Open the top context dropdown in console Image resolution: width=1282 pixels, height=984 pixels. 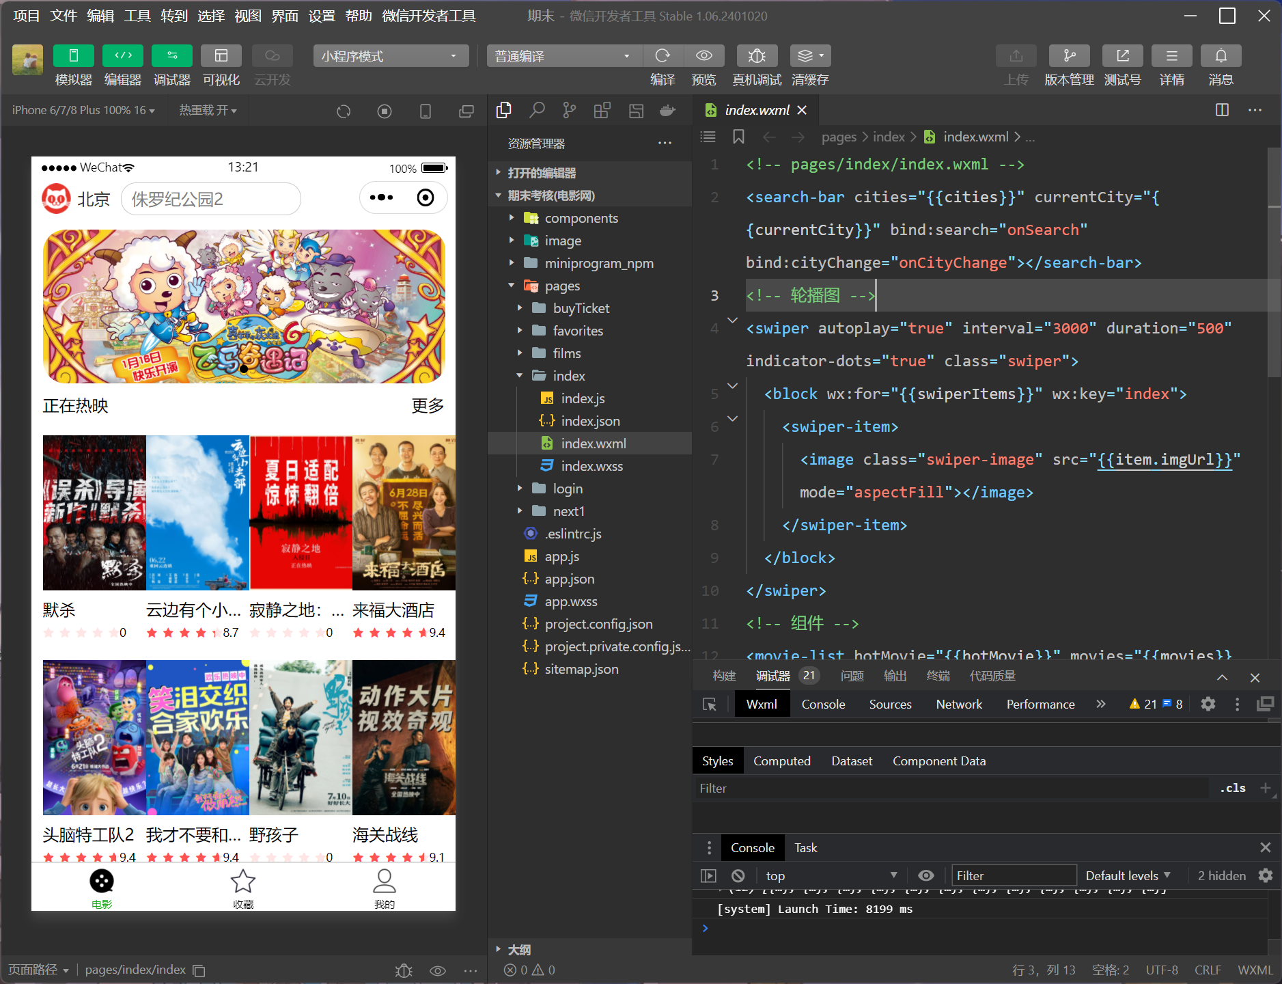831,875
